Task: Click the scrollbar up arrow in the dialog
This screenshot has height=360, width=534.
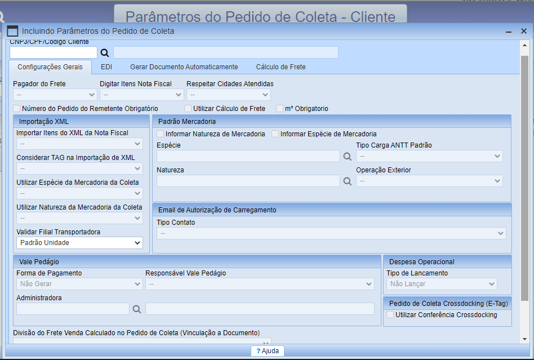Action: tap(524, 45)
